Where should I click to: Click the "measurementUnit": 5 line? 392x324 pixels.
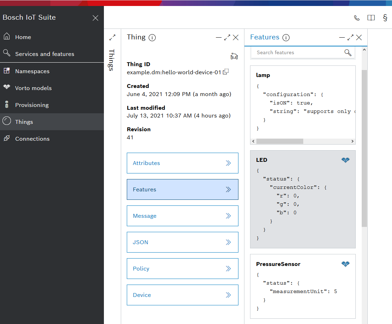[303, 291]
